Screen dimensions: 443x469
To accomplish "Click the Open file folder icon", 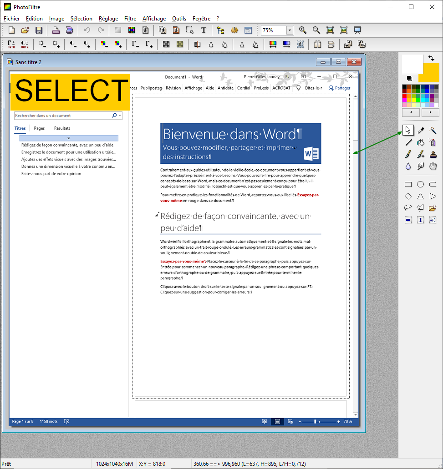I will coord(25,30).
